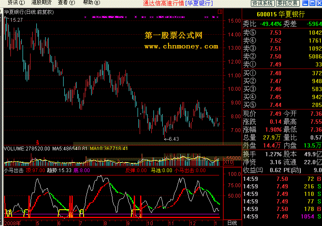Click month 12 on the timeline axis
The height and width of the screenshot is (226, 322).
tap(193, 223)
